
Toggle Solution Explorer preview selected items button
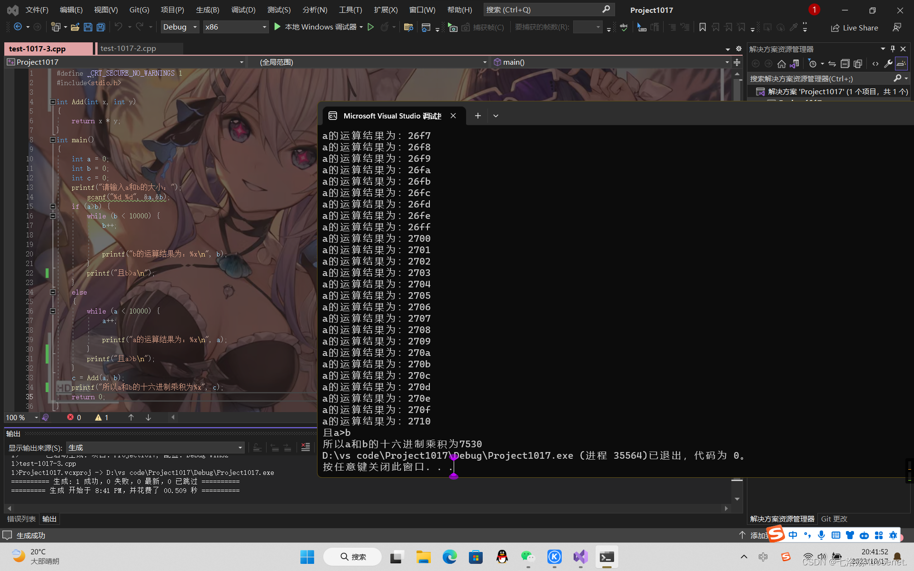(901, 64)
